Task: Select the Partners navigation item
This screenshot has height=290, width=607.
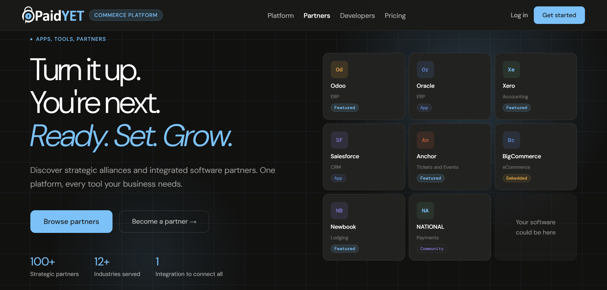Action: [x=317, y=16]
